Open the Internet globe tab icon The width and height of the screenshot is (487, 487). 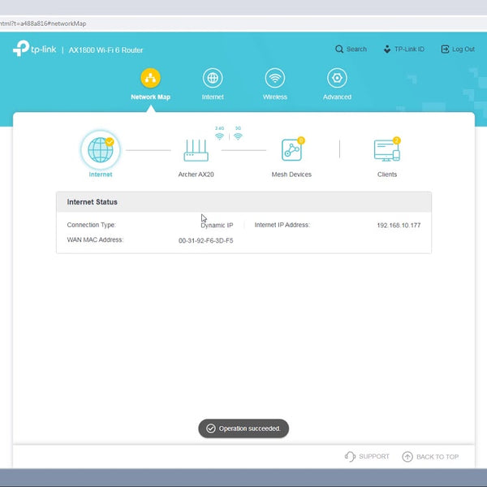[x=213, y=78]
